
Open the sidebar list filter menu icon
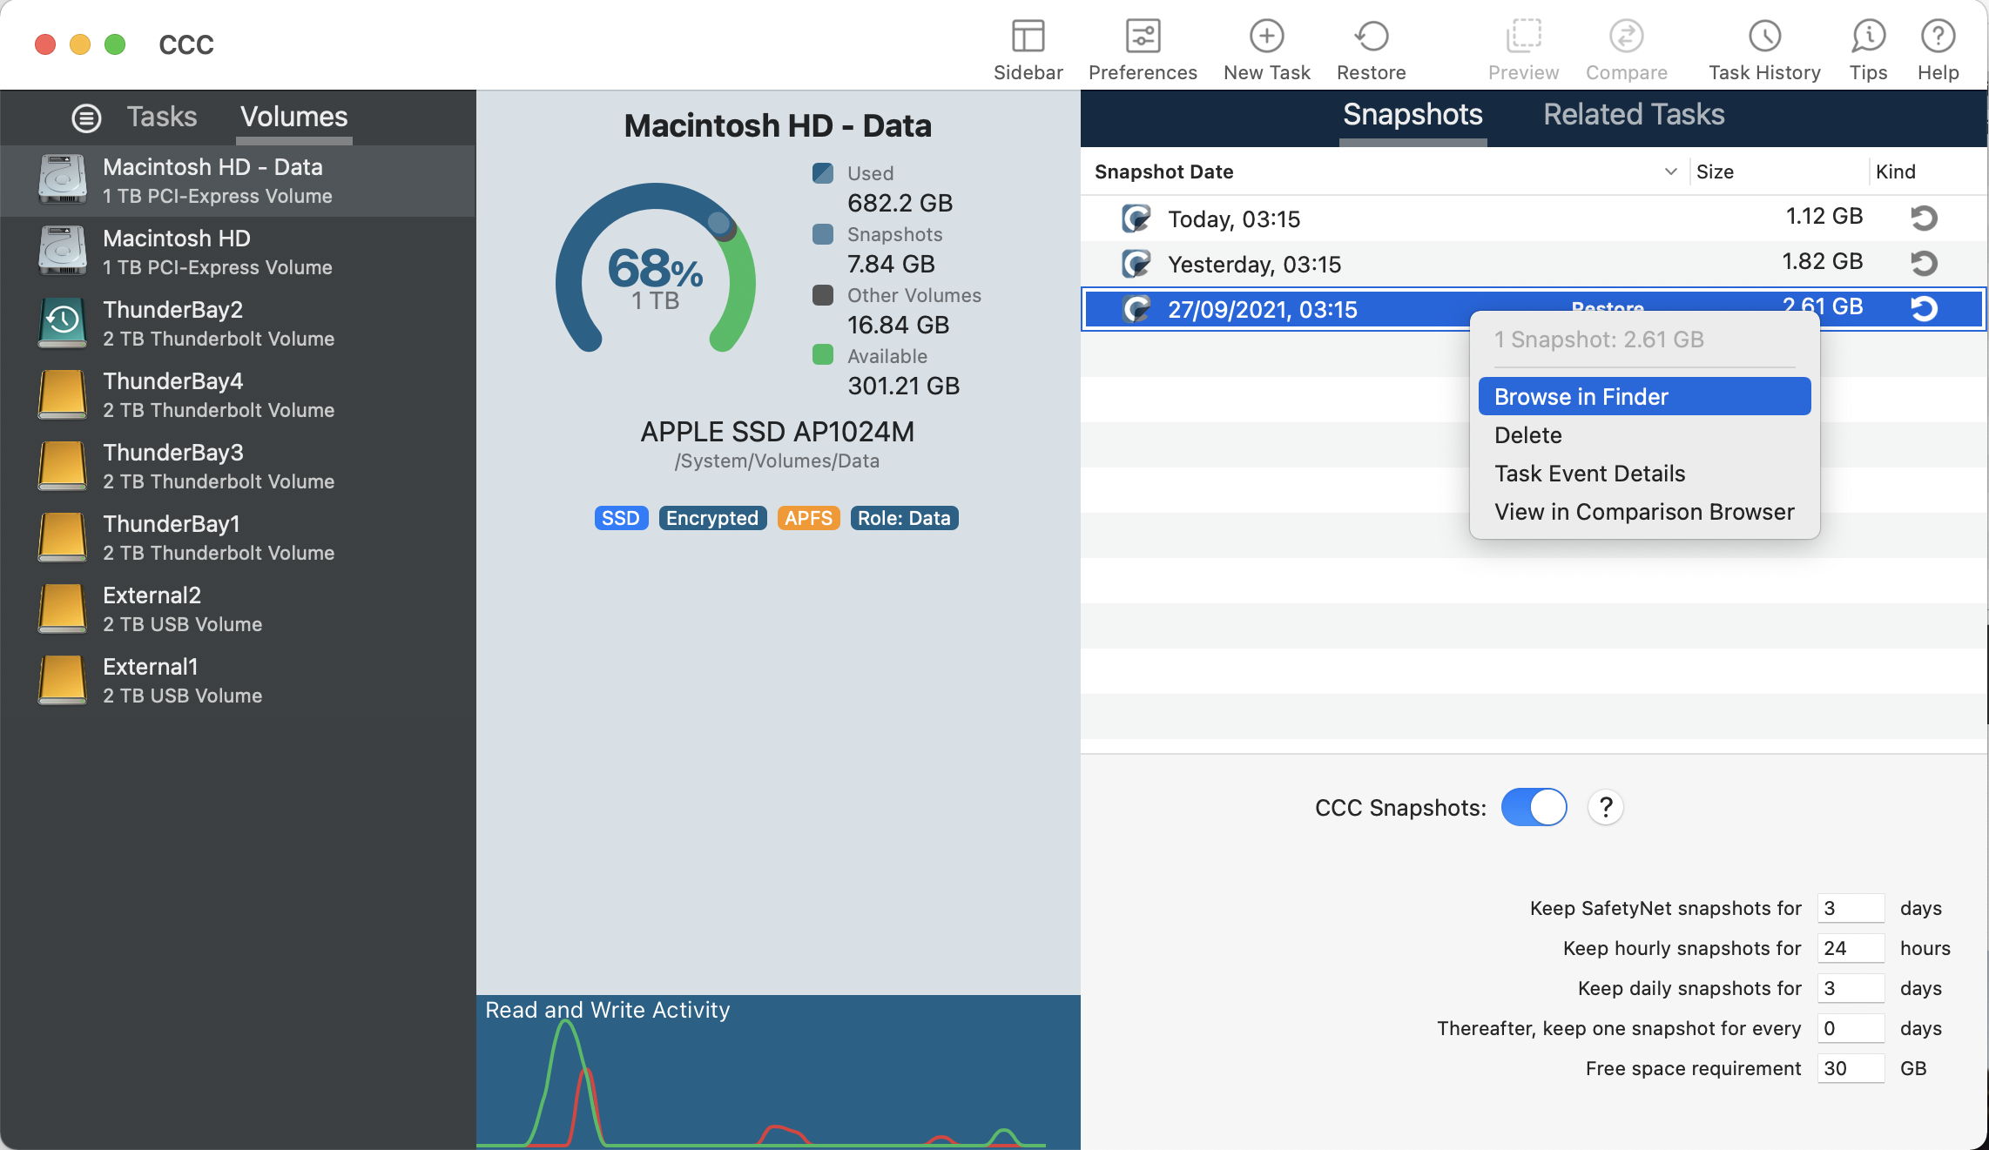click(x=86, y=118)
